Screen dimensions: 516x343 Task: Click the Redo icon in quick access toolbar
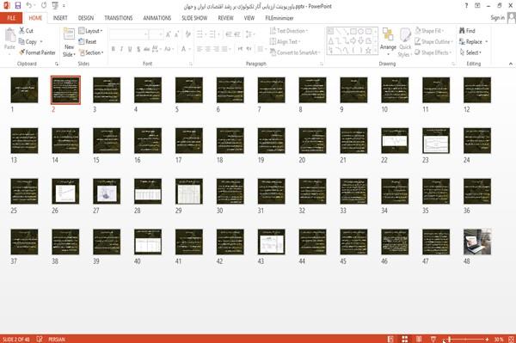point(44,5)
